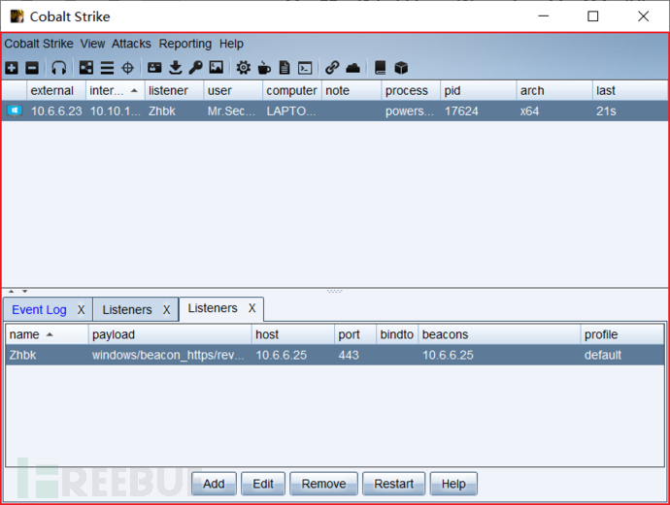The width and height of the screenshot is (670, 505).
Task: Click the terminal scripted web delivery icon
Action: point(305,68)
